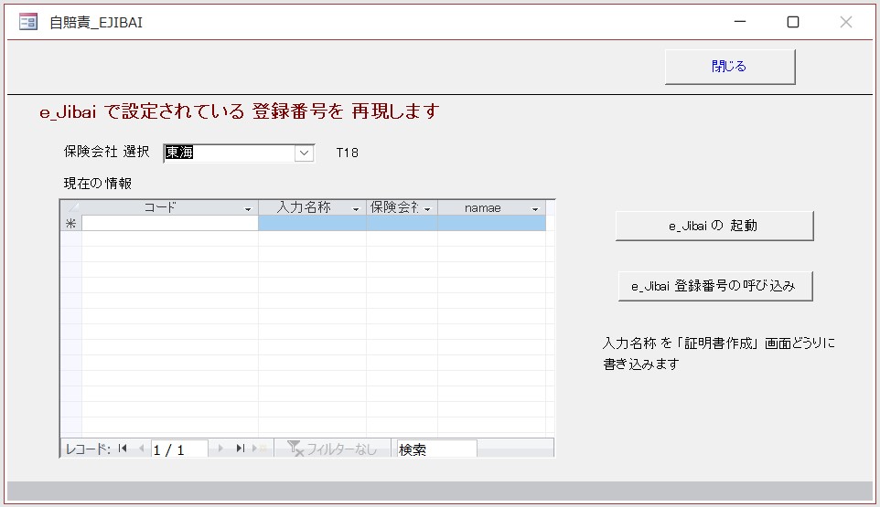Go to first record navigation icon
The height and width of the screenshot is (507, 880).
(123, 449)
